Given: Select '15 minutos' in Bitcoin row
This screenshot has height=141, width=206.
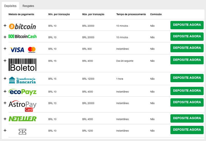Looking at the screenshot, I should click(122, 26).
